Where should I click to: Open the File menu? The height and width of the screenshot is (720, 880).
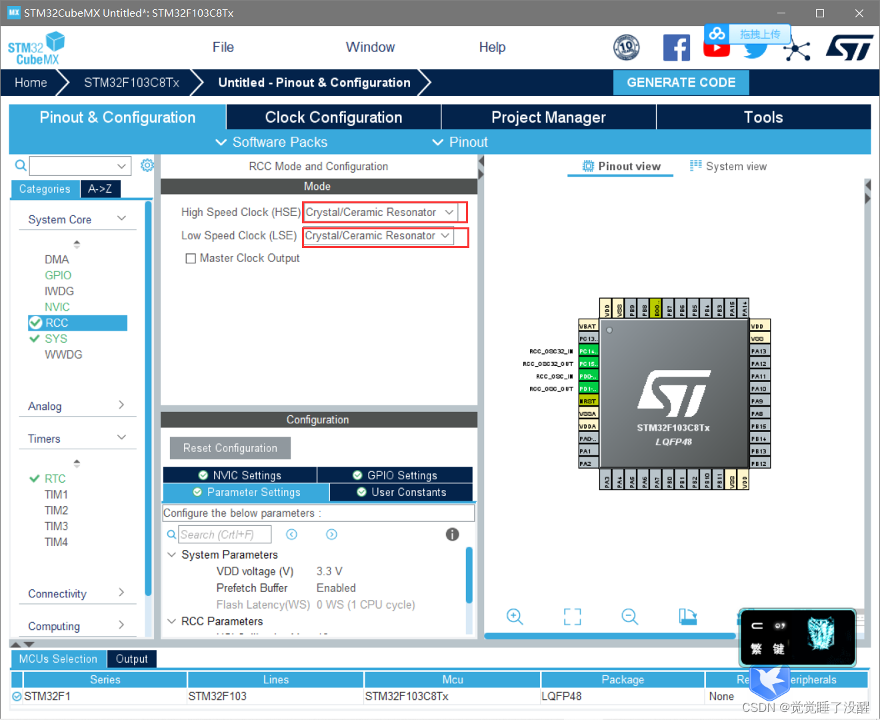click(223, 47)
